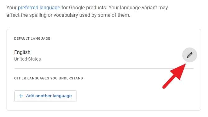Viewport: 208px width, 117px height.
Task: Click the 'for Google products' description text
Action: (84, 7)
